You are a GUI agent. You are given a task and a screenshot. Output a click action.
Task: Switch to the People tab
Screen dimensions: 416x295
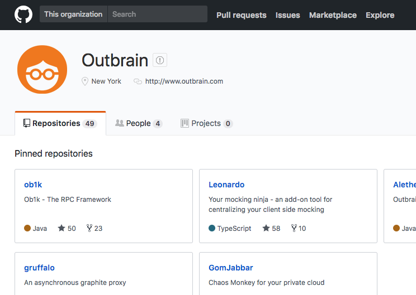point(139,123)
